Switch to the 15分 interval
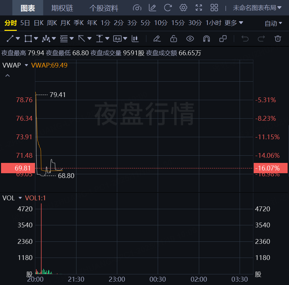 click(x=178, y=23)
